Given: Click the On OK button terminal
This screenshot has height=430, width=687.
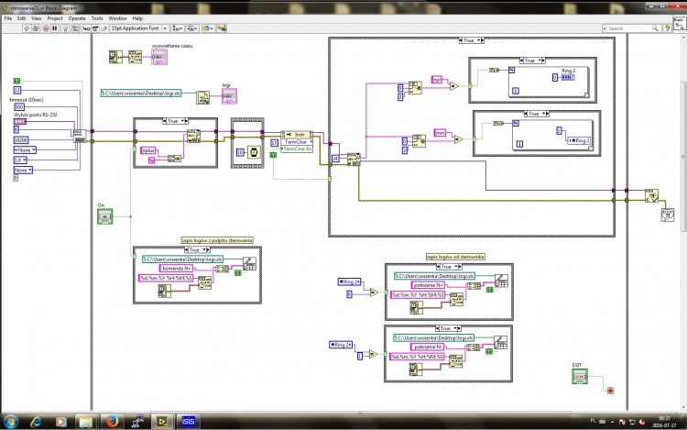Looking at the screenshot, I should pos(104,216).
